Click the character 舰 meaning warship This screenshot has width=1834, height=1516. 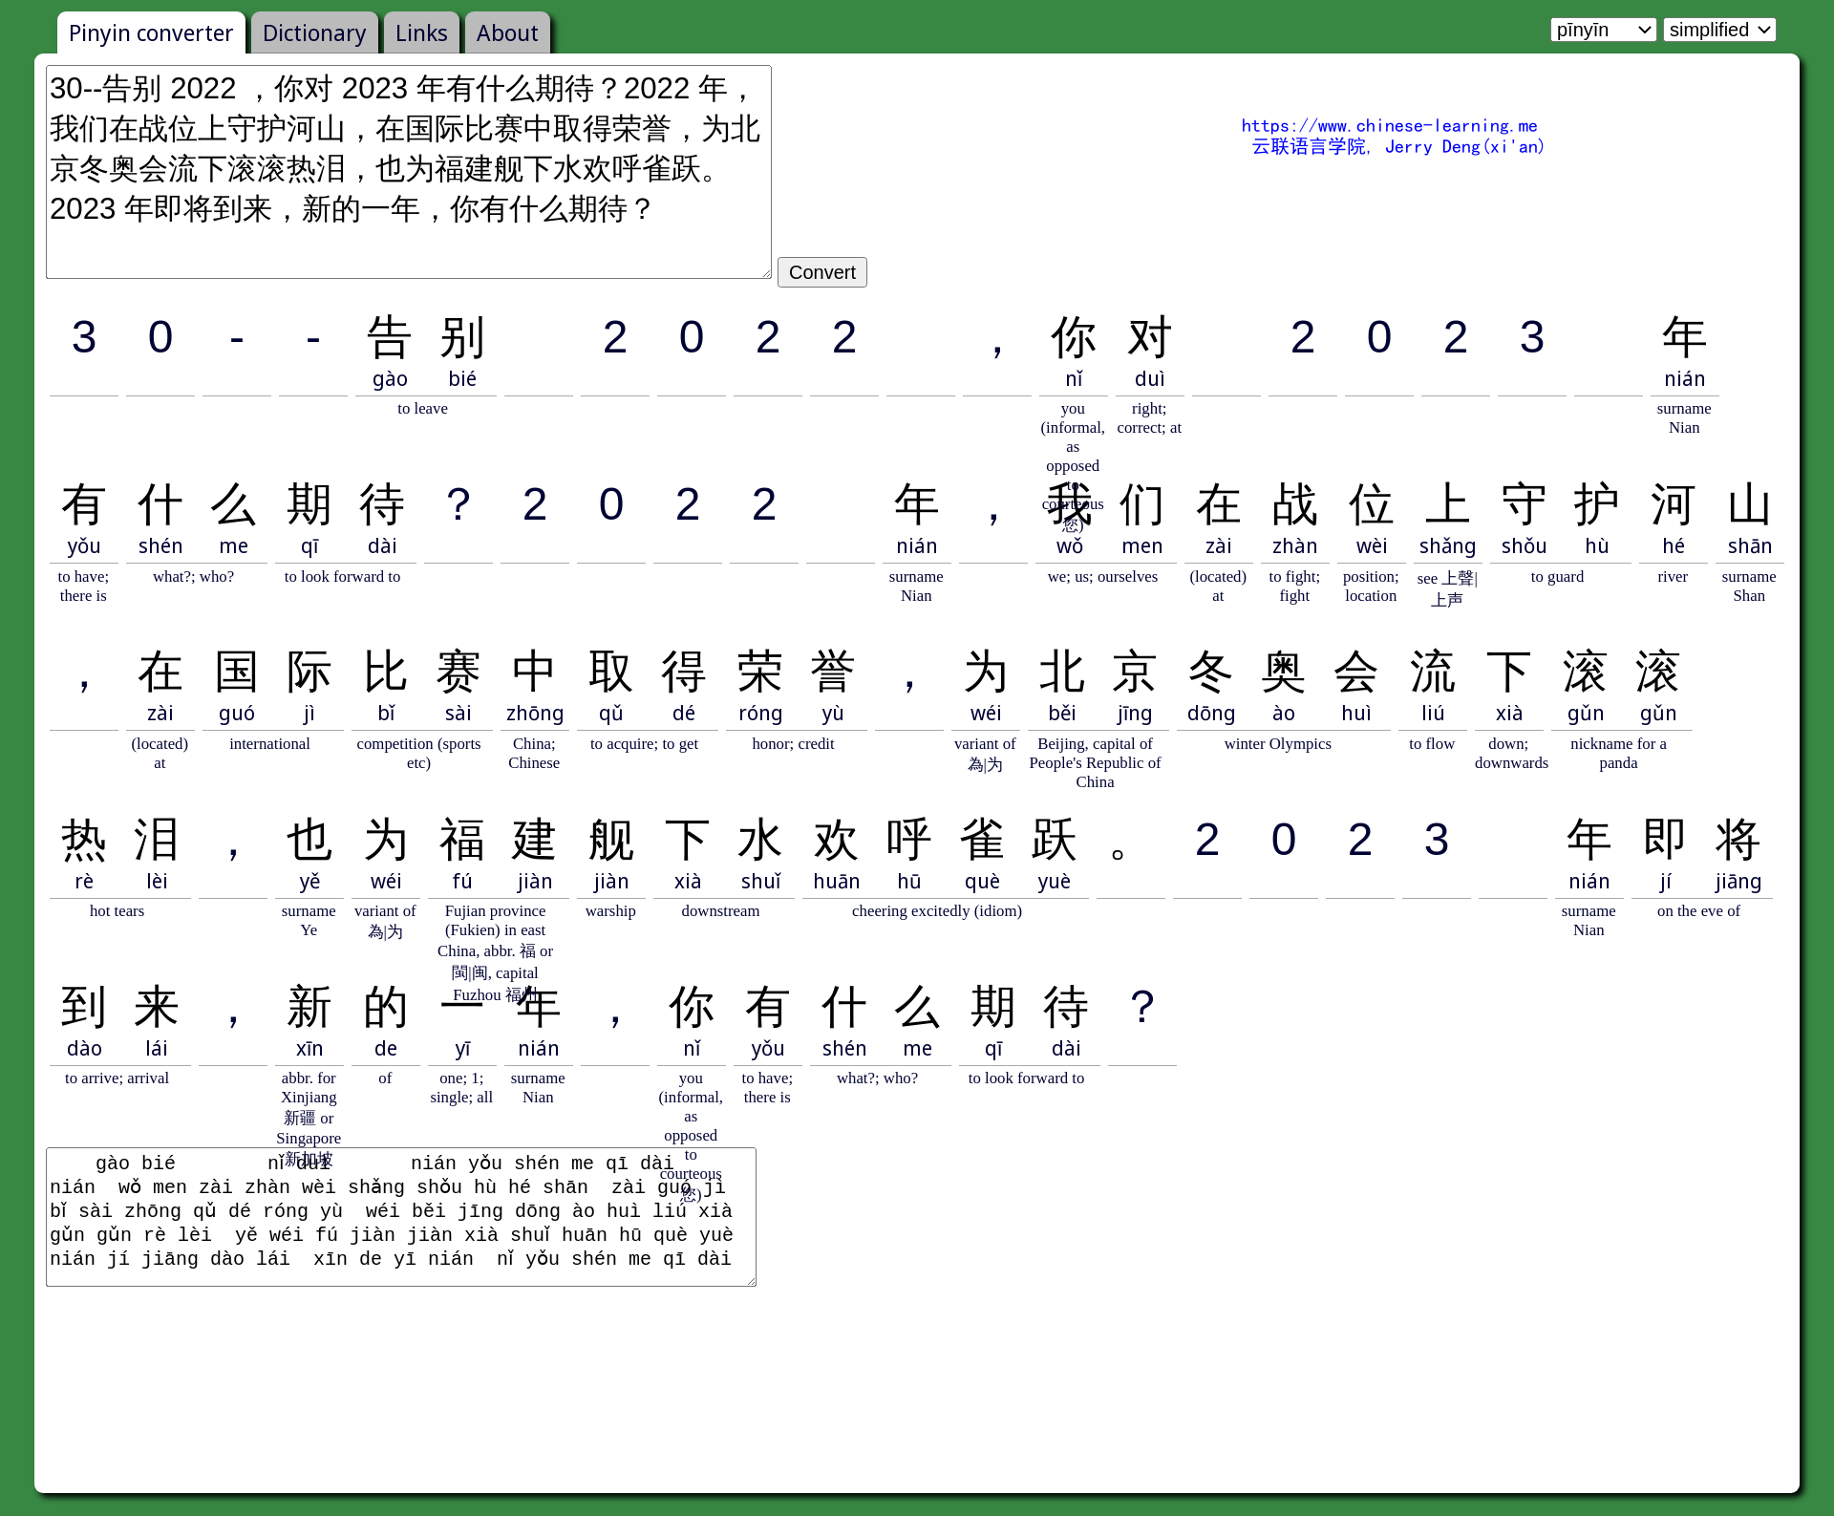(611, 840)
